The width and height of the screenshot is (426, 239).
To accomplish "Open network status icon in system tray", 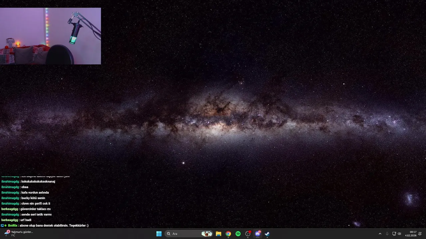I will [x=394, y=234].
